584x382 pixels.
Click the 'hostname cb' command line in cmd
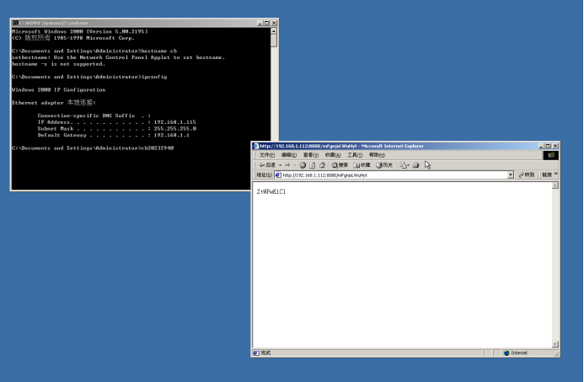pyautogui.click(x=94, y=51)
